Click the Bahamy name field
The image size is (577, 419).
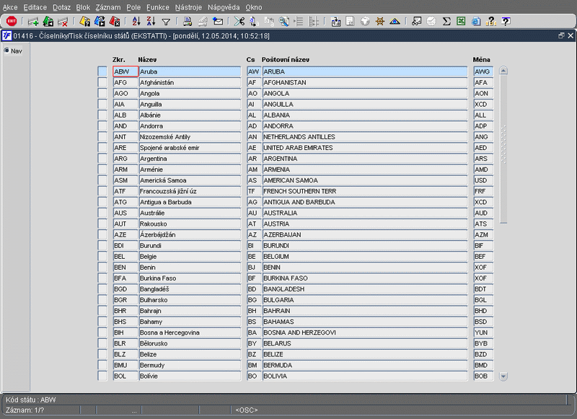(x=190, y=322)
